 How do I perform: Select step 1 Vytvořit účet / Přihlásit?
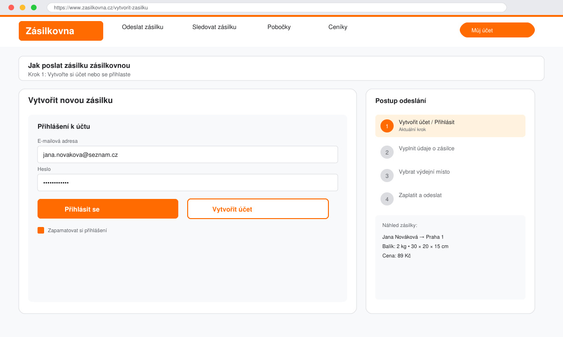(450, 126)
